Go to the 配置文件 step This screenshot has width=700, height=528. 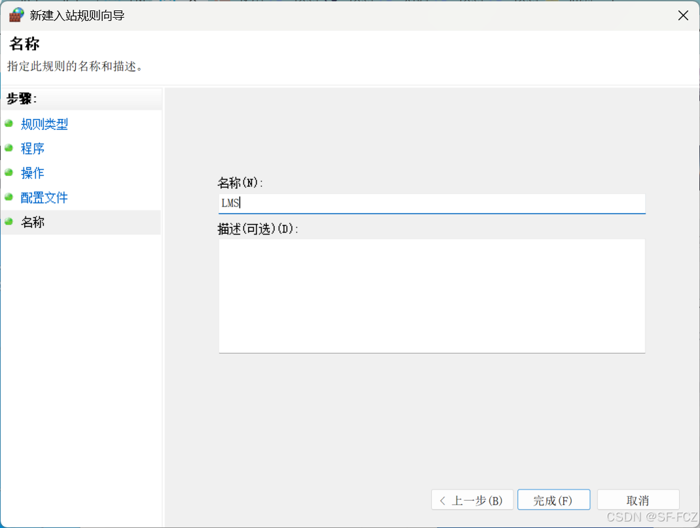point(44,197)
